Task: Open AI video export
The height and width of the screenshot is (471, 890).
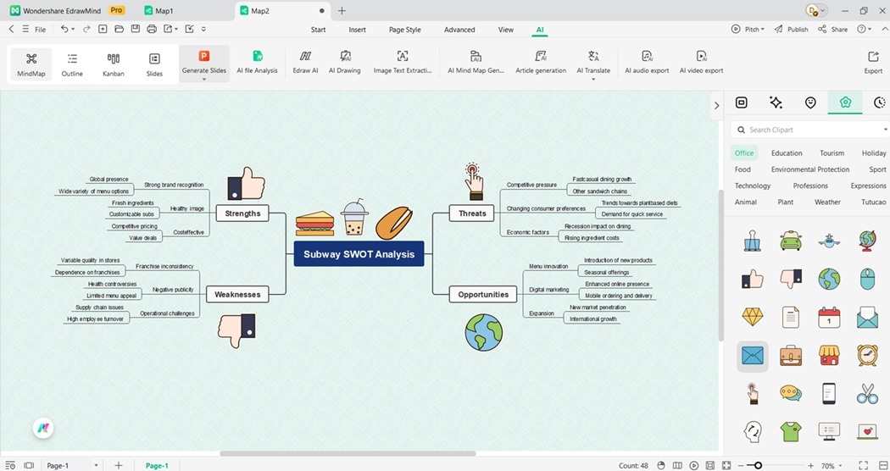Action: coord(701,63)
